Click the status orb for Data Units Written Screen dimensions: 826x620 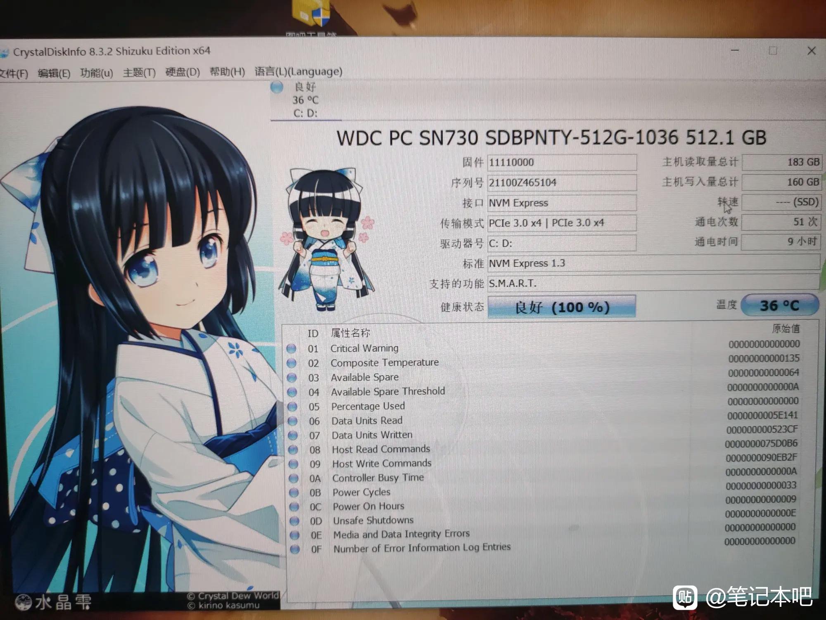tap(293, 435)
